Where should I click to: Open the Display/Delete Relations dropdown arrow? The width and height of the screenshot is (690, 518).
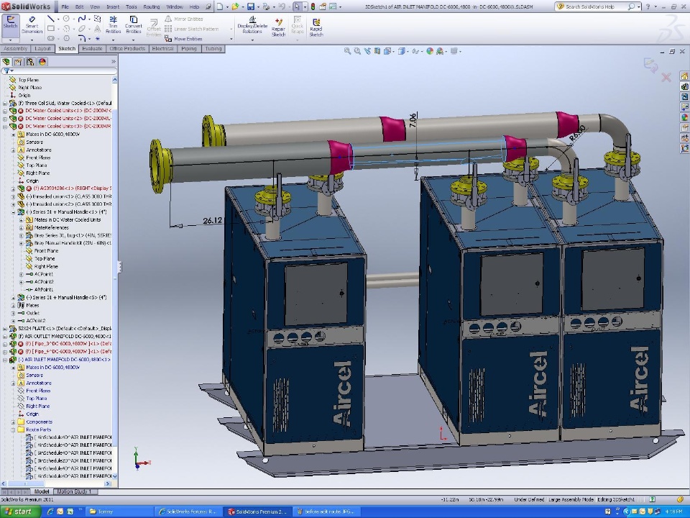(x=252, y=40)
